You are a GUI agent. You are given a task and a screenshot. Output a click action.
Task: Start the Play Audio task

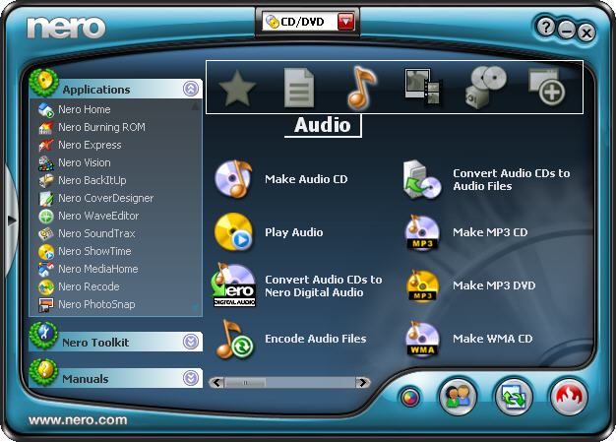coord(294,232)
